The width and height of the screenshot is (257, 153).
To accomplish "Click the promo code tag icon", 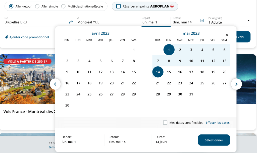I will [7, 37].
